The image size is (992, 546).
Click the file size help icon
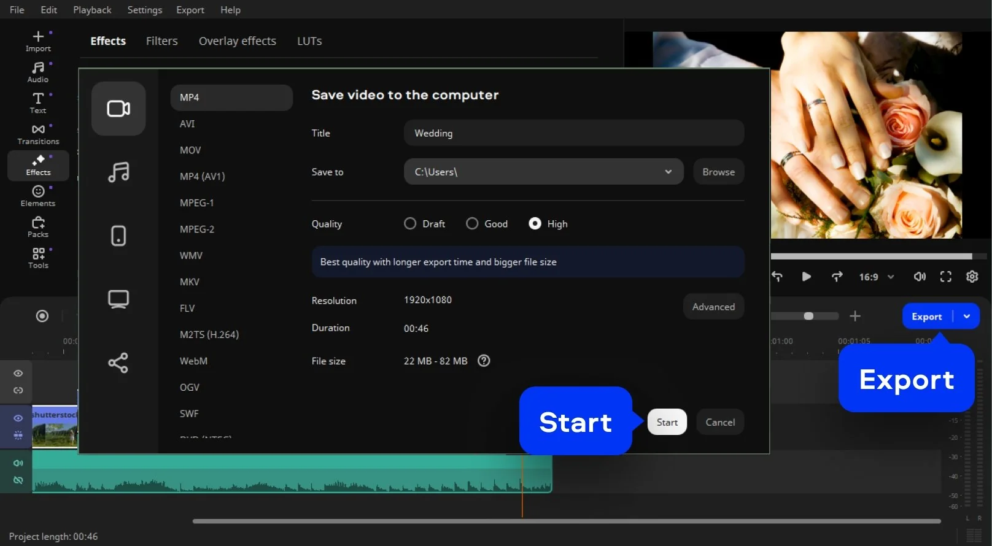coord(484,361)
